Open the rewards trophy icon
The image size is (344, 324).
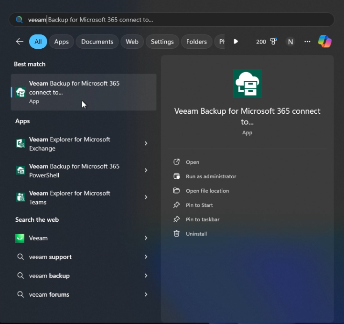[273, 42]
